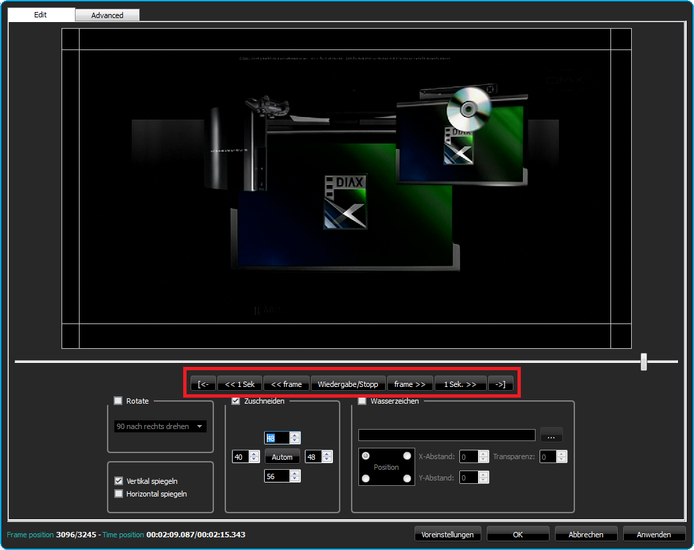Step back one frame with << frame

pyautogui.click(x=286, y=384)
